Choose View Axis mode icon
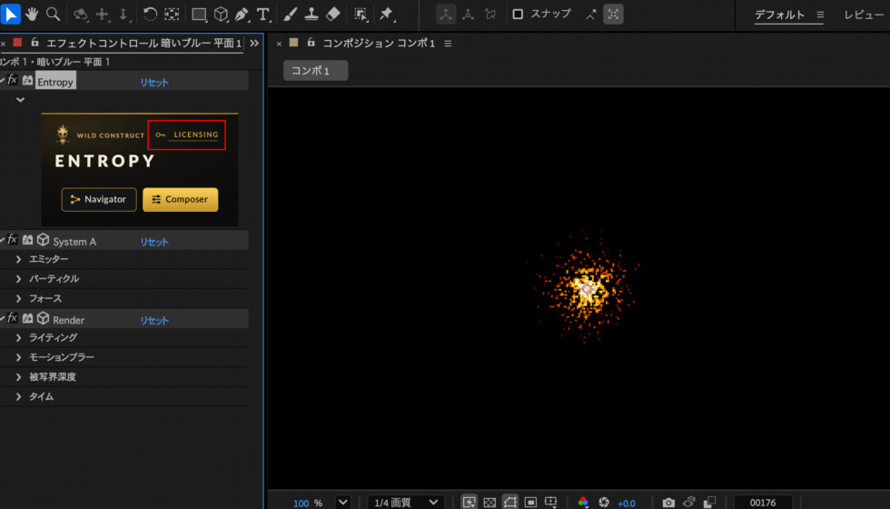The image size is (890, 509). (x=490, y=15)
